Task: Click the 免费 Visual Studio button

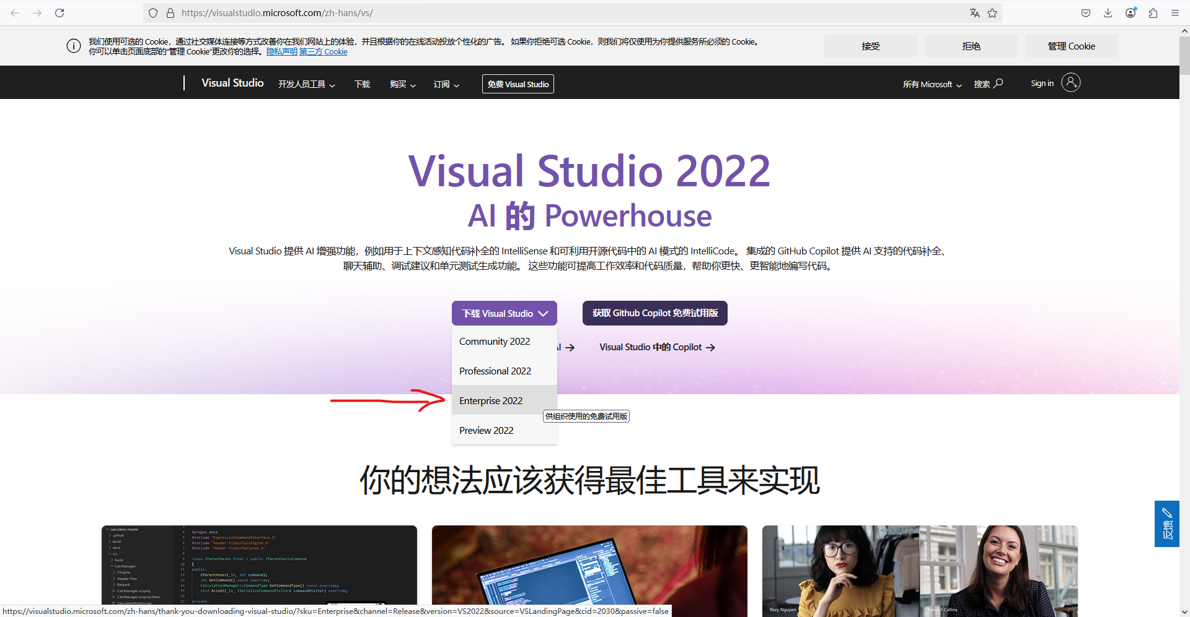Action: (x=518, y=84)
